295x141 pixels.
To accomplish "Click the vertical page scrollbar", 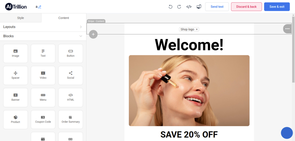I will tap(293, 49).
